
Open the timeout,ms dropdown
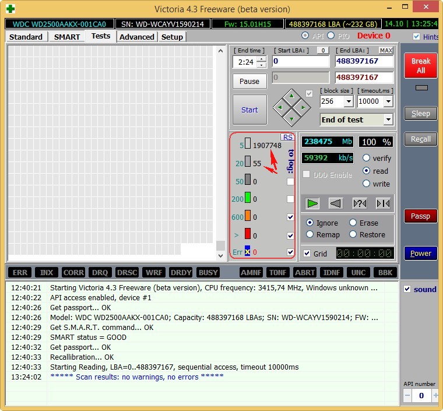tap(388, 101)
